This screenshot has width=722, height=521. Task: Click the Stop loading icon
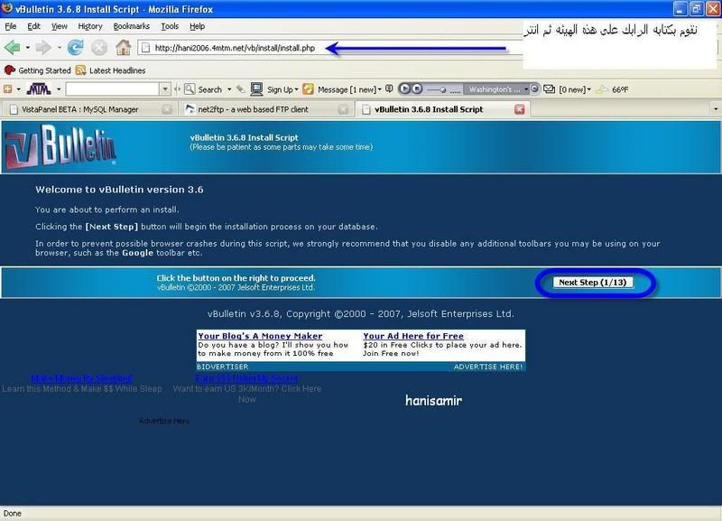99,47
